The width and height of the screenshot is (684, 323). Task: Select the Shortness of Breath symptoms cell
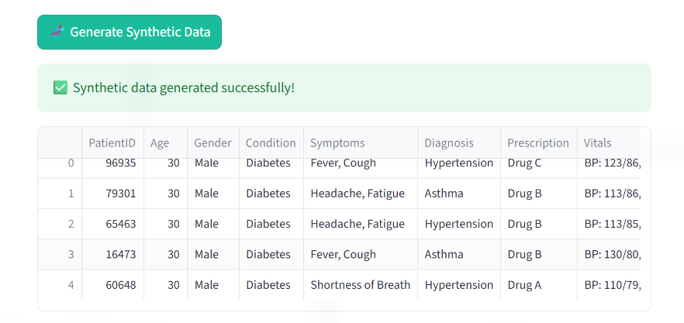[x=361, y=285]
